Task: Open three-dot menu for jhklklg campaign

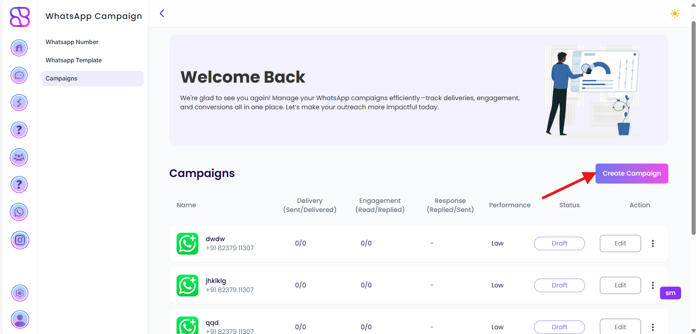Action: [x=653, y=285]
